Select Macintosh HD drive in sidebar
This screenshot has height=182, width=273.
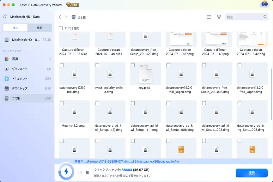[x=26, y=40]
